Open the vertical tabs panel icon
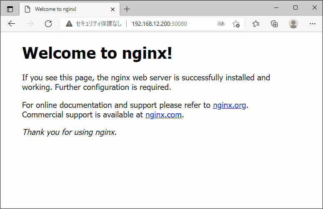 [x=10, y=9]
